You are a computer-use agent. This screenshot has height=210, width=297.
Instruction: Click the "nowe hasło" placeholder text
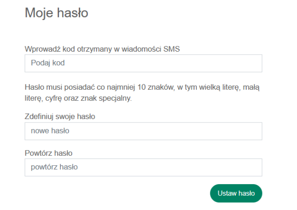tap(50, 131)
